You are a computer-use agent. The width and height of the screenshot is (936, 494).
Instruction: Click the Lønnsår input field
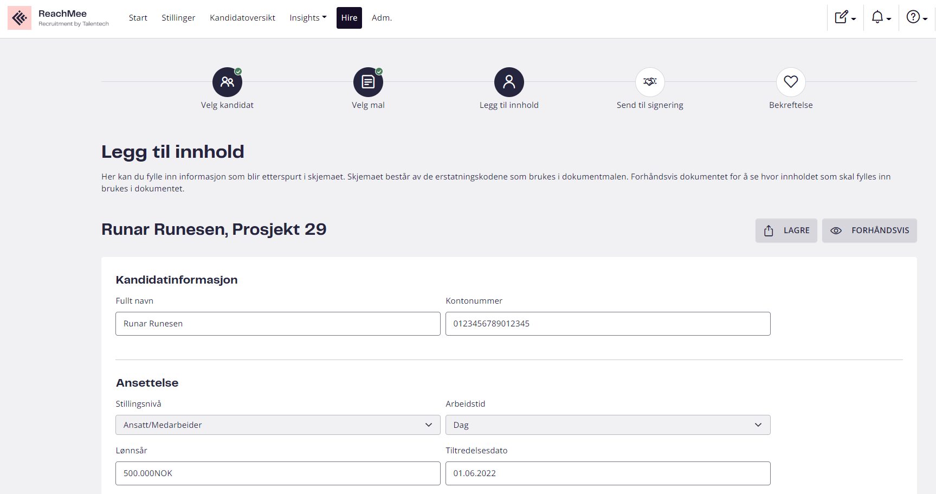click(278, 473)
